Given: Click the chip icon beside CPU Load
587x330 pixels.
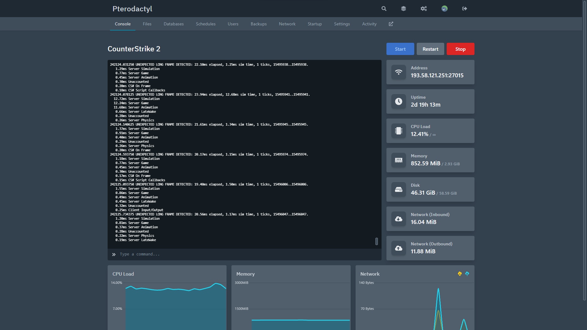Looking at the screenshot, I should pos(399,131).
